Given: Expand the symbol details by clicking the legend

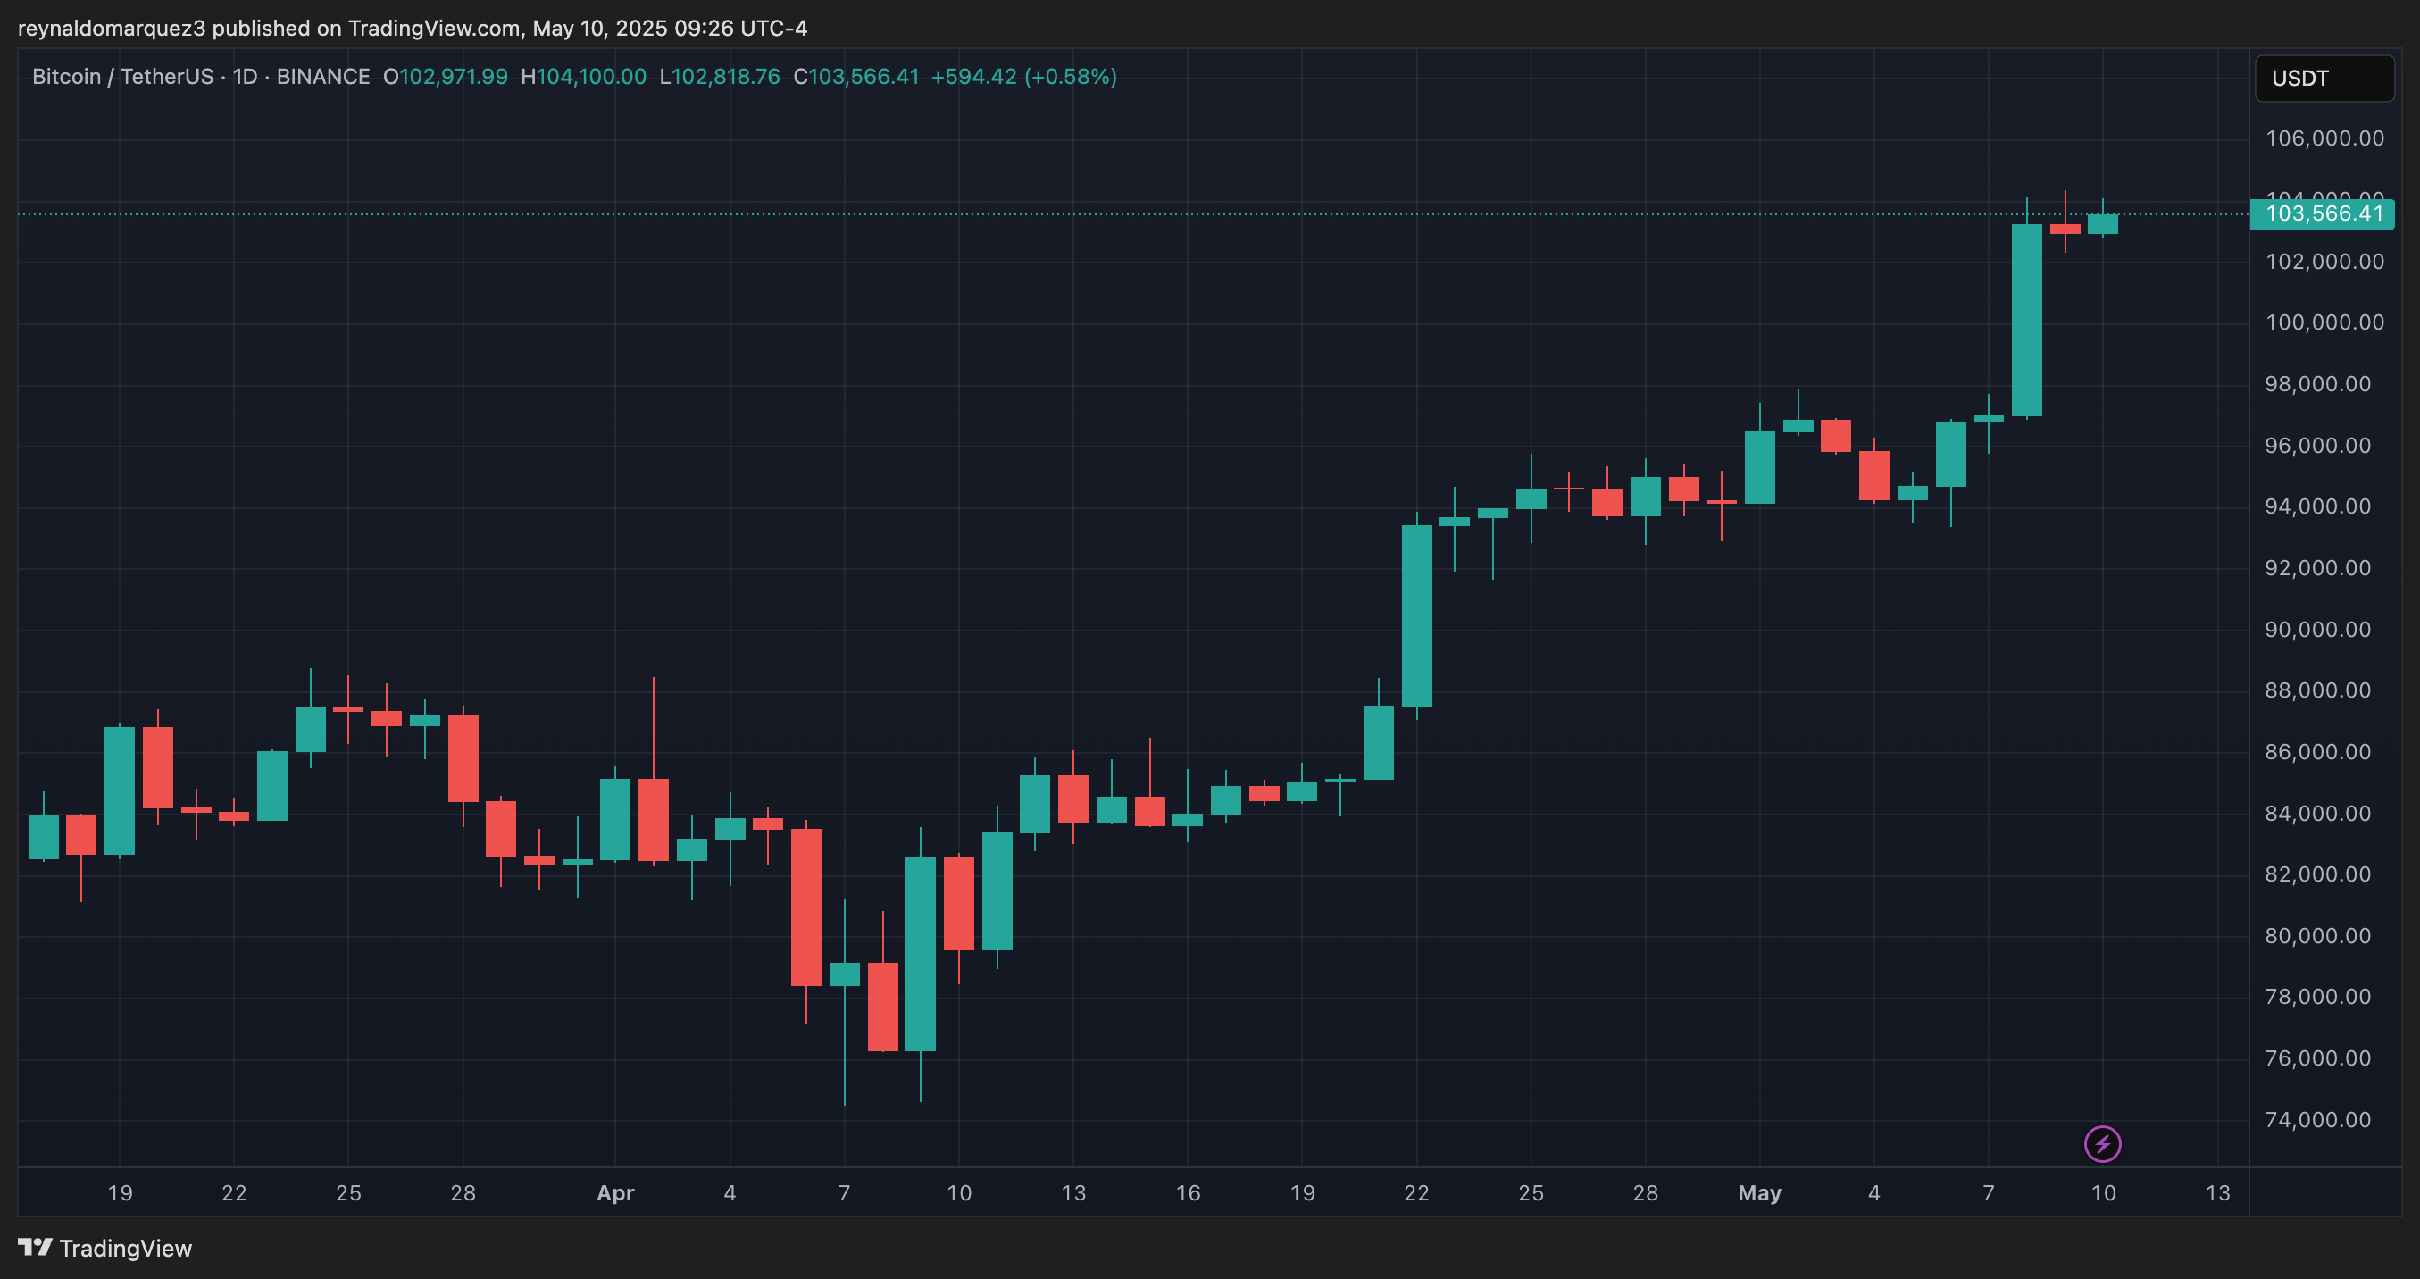Looking at the screenshot, I should pos(121,77).
